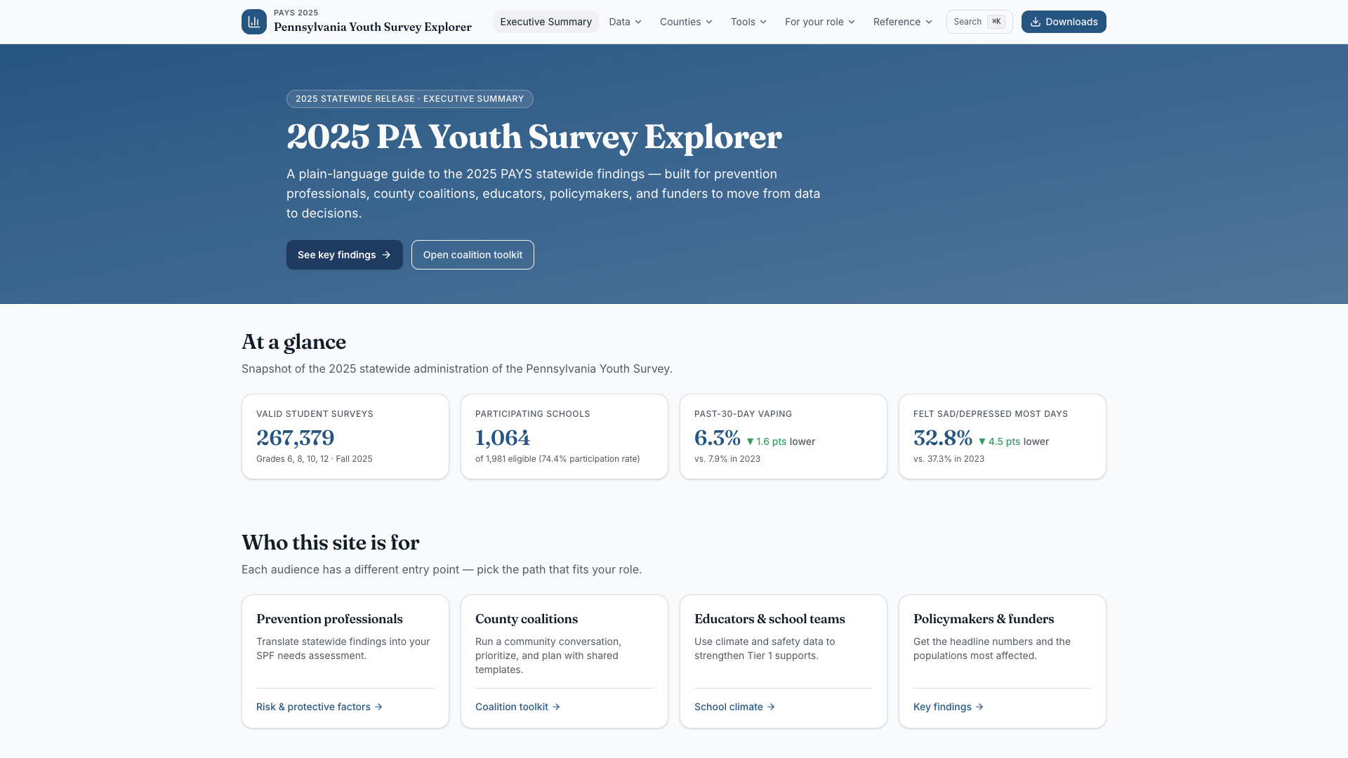This screenshot has height=758, width=1348.
Task: Select the Executive Summary nav item
Action: (546, 22)
